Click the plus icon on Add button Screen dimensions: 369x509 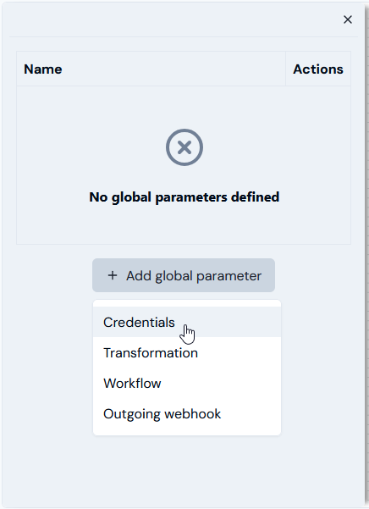click(113, 275)
